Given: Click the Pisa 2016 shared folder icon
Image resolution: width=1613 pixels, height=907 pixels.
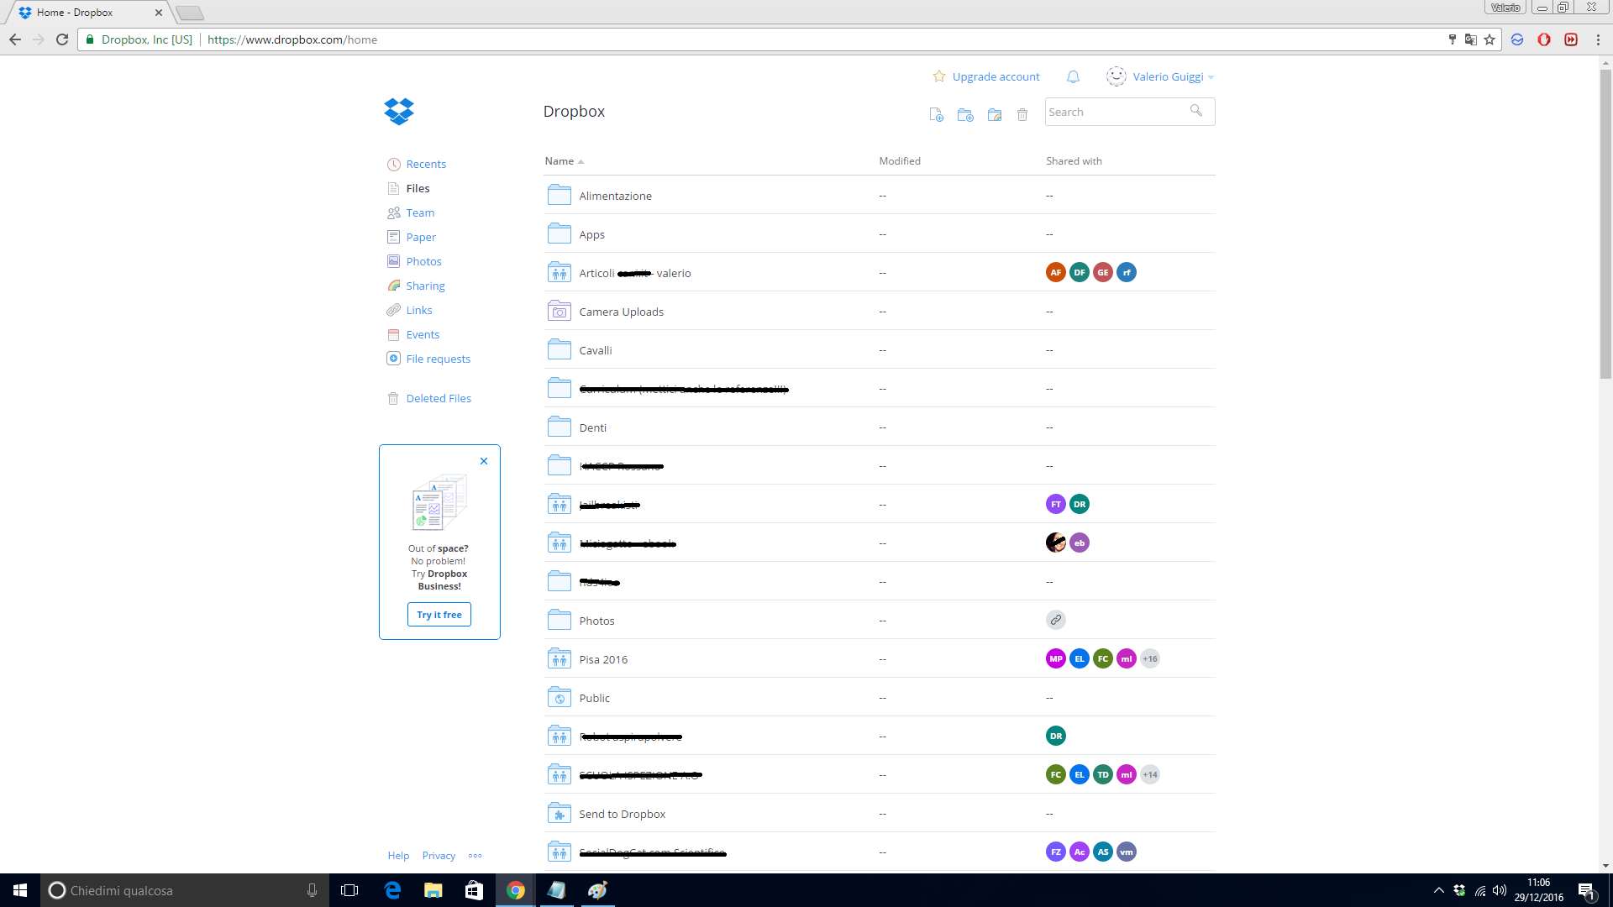Looking at the screenshot, I should click(560, 658).
